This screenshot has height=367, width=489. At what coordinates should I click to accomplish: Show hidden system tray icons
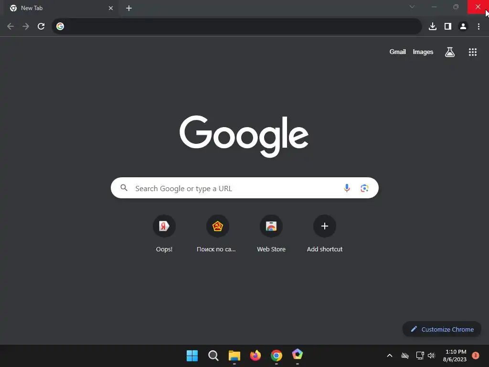pyautogui.click(x=390, y=356)
